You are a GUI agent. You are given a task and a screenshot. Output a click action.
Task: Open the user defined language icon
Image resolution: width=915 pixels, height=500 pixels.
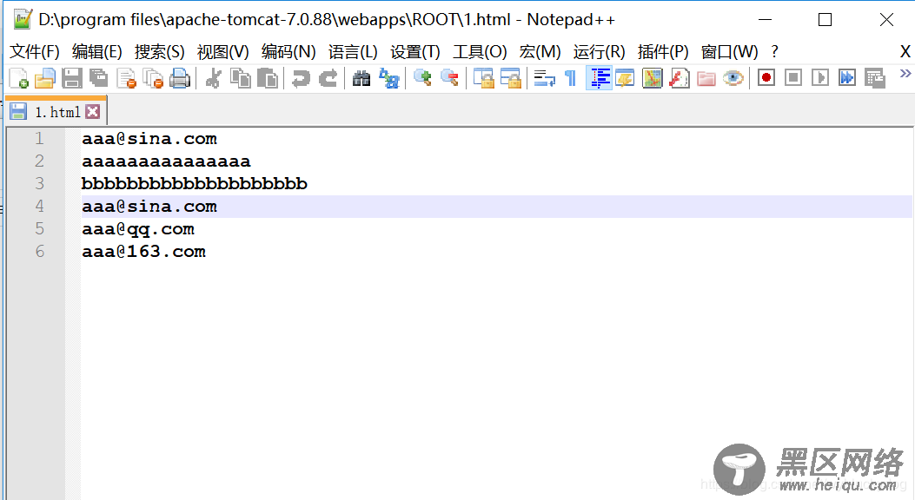click(625, 78)
